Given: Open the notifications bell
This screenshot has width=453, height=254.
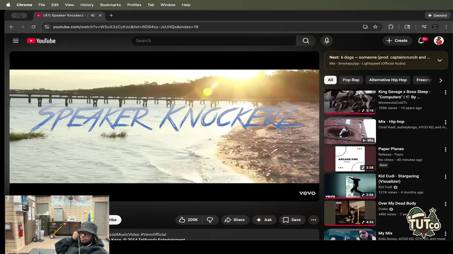Looking at the screenshot, I should [x=421, y=41].
